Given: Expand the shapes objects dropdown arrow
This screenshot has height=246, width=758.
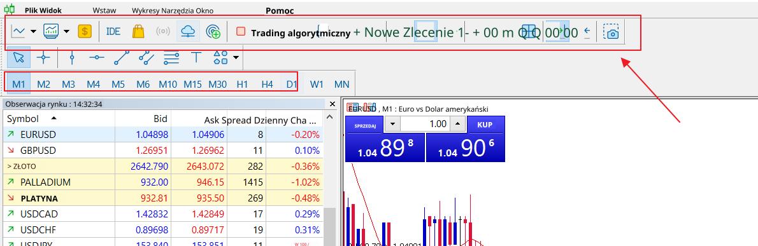Looking at the screenshot, I should click(x=236, y=58).
